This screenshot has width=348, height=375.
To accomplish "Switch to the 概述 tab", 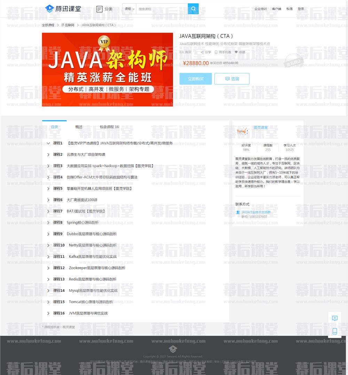I will coord(79,127).
